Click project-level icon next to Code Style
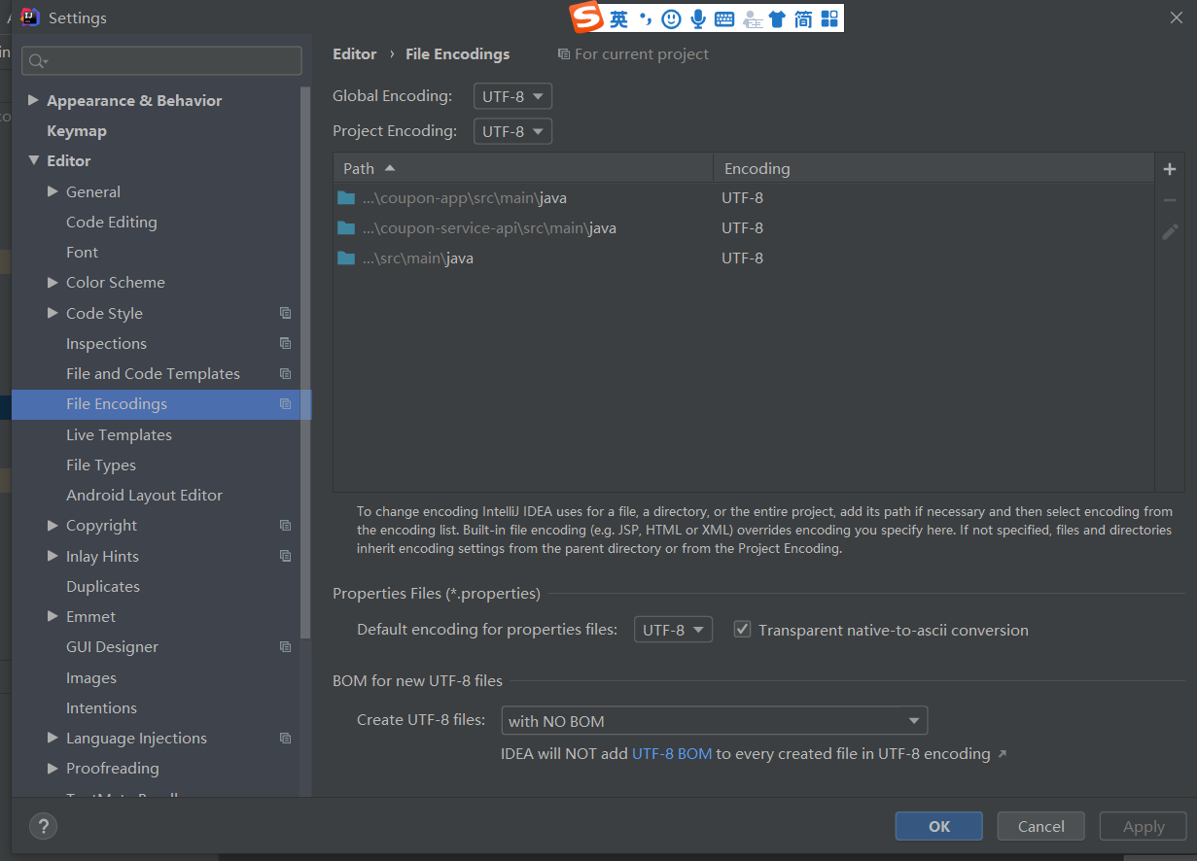 coord(285,313)
